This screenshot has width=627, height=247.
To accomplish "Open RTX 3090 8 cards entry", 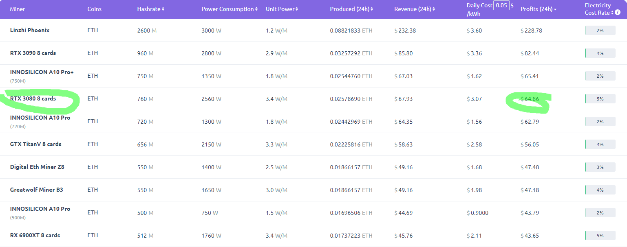I will [x=33, y=53].
